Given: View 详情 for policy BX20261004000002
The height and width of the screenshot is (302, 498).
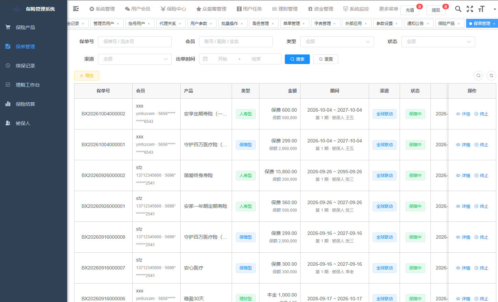Looking at the screenshot, I should point(463,114).
